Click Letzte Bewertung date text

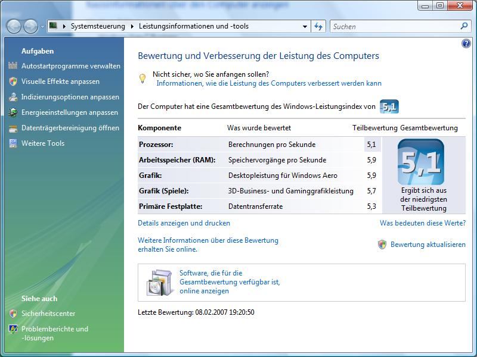coord(196,312)
